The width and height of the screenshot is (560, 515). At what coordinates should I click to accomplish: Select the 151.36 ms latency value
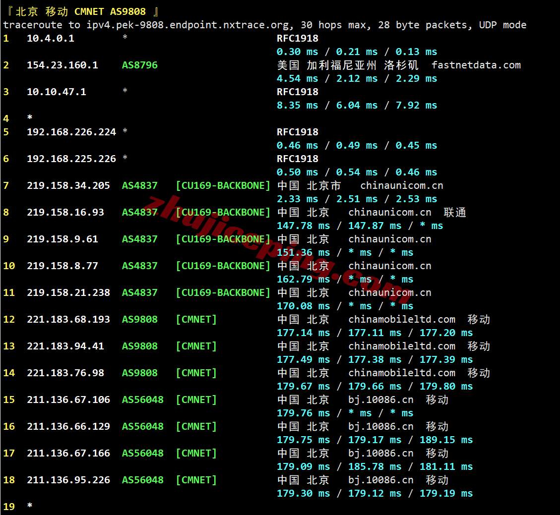[304, 253]
